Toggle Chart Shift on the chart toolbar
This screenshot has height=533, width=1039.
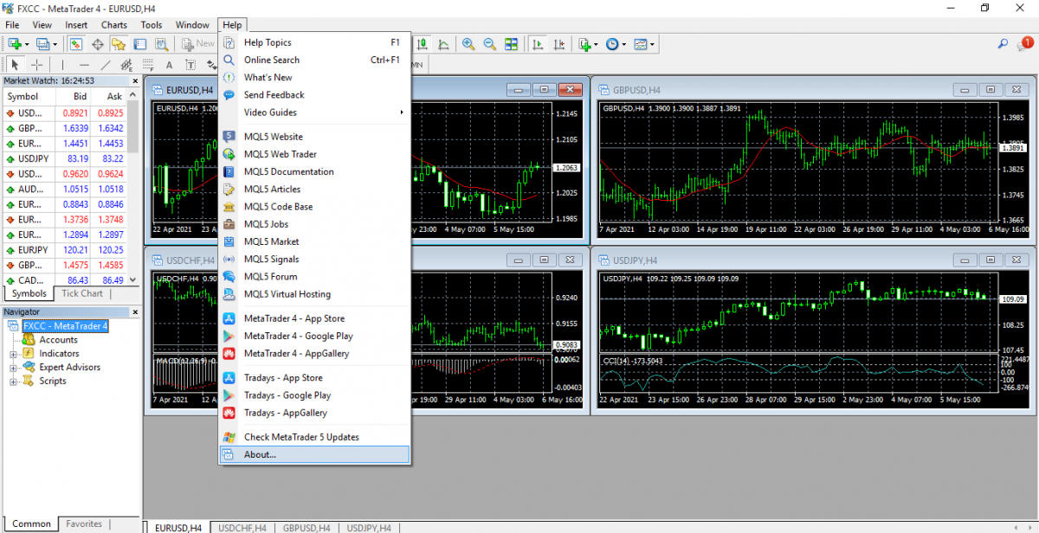tap(559, 43)
